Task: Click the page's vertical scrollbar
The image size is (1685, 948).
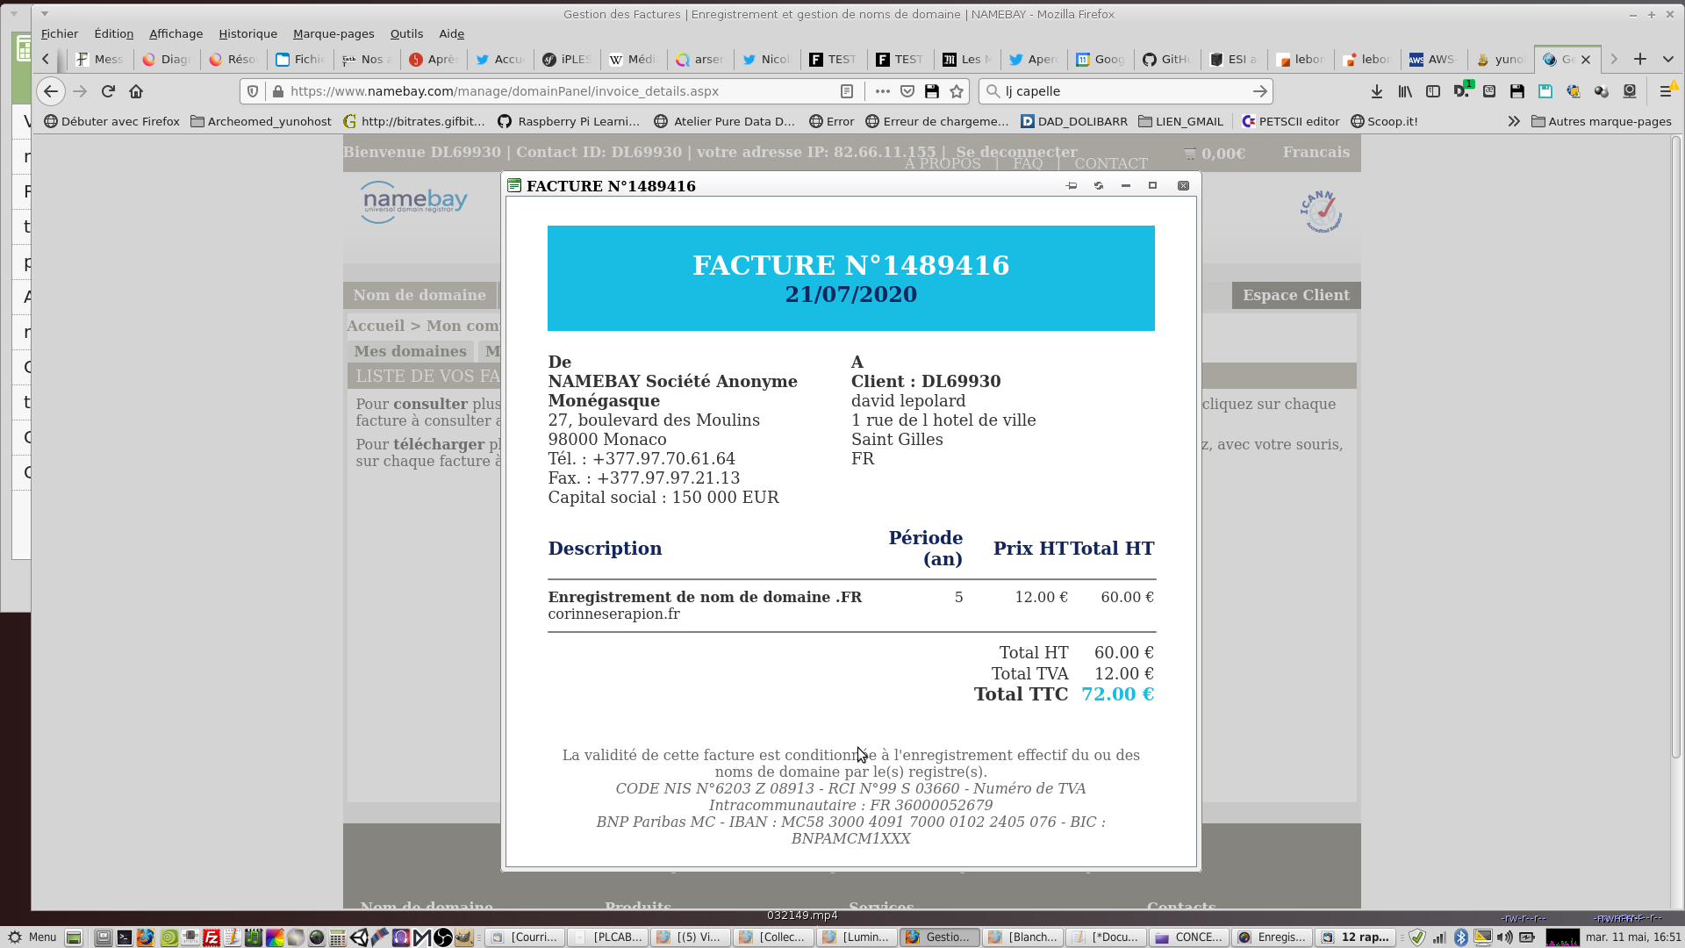Action: [1676, 448]
